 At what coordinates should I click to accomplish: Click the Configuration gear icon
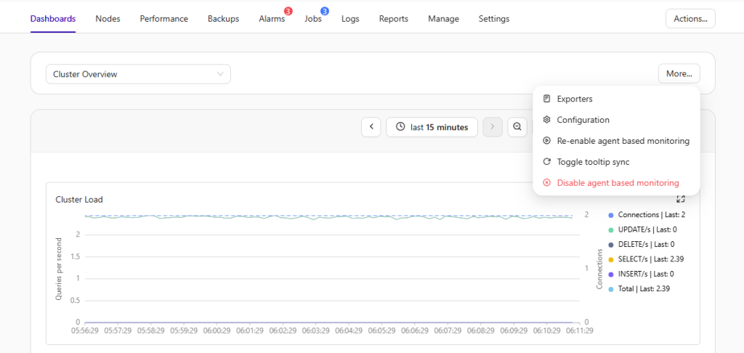547,120
